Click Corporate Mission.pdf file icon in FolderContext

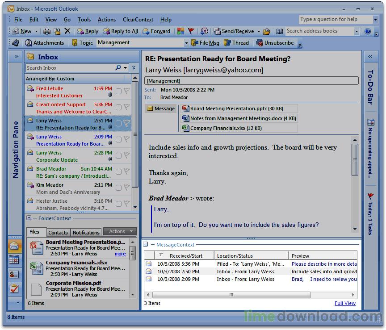coord(37,289)
